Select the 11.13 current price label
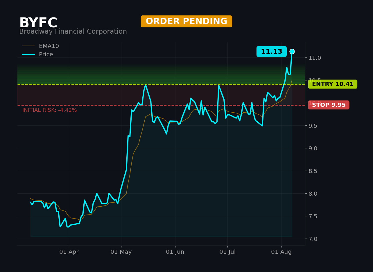Screen dimensions: 373x272 (272, 52)
